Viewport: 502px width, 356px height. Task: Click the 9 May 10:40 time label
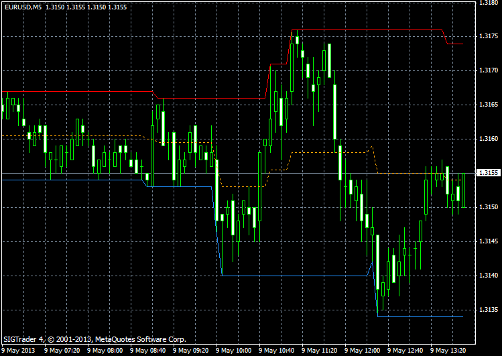pyautogui.click(x=277, y=351)
